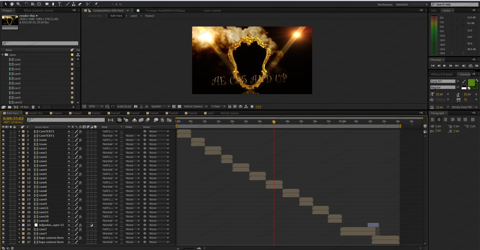Click the Character panel eyedropper
The width and height of the screenshot is (480, 250).
pos(464,81)
